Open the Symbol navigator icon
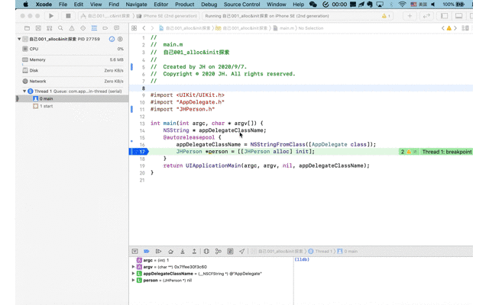489x305 pixels. coord(49,28)
